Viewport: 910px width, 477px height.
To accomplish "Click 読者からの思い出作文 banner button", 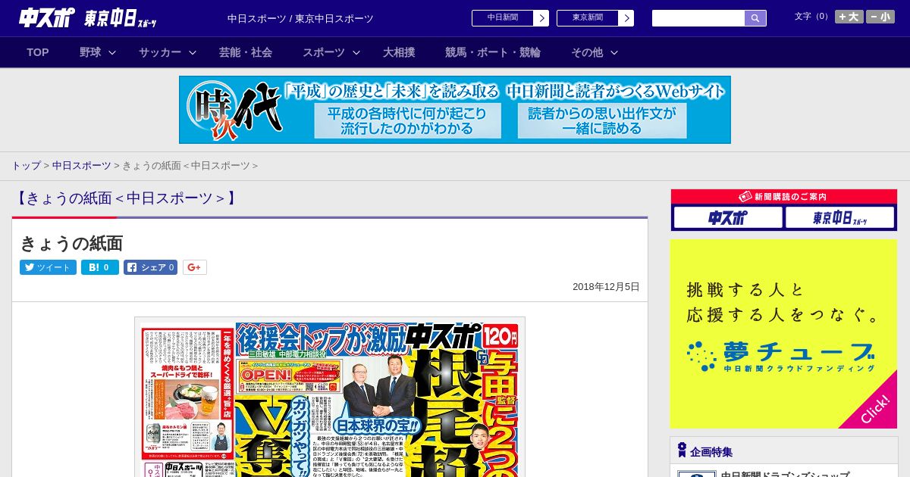I will coord(602,121).
